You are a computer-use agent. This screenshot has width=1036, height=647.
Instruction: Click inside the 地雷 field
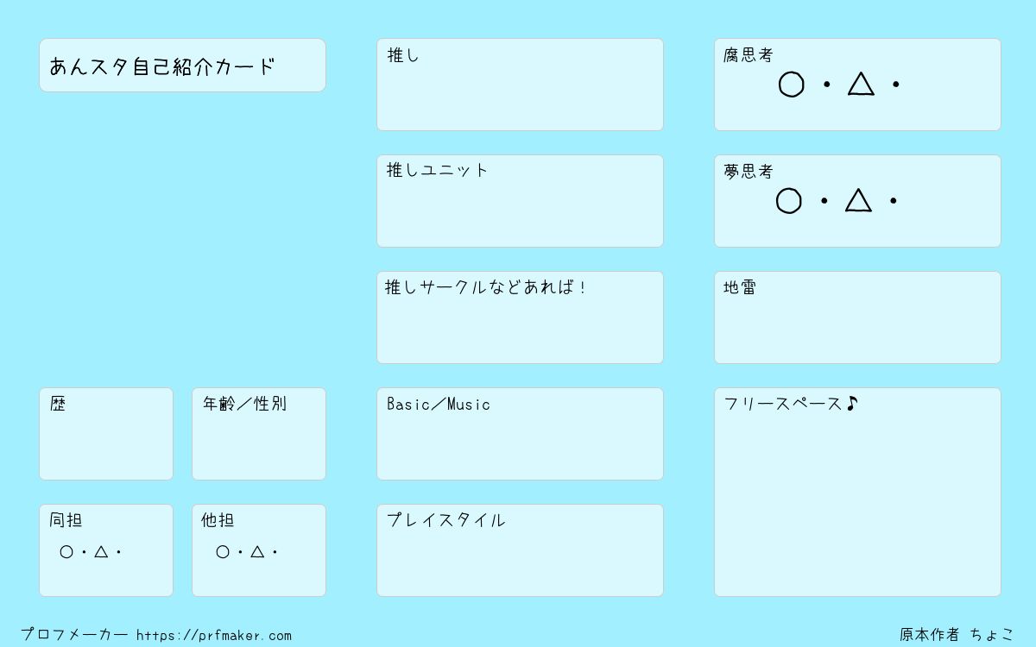(857, 317)
